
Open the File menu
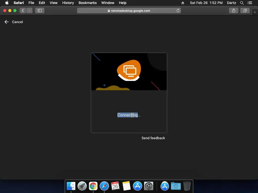(x=31, y=3)
